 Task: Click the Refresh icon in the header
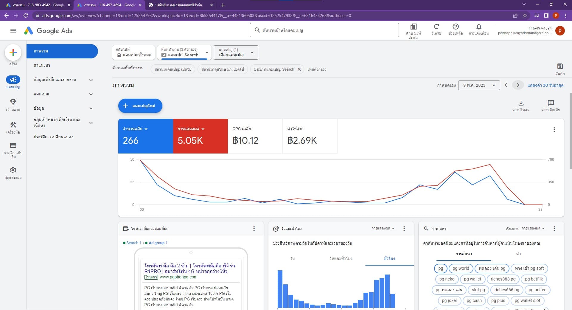tap(436, 27)
